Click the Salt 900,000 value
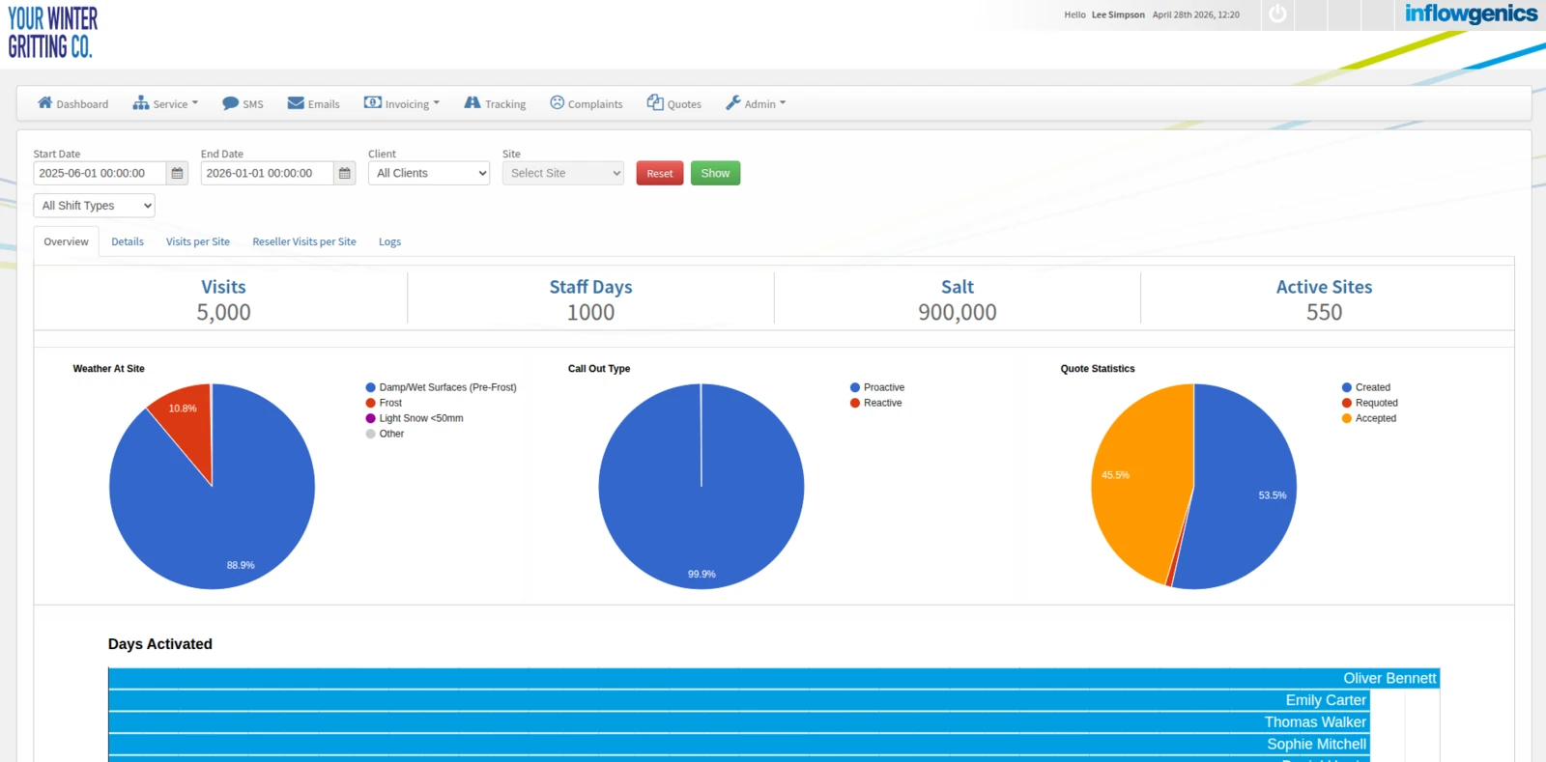The image size is (1546, 762). [958, 313]
